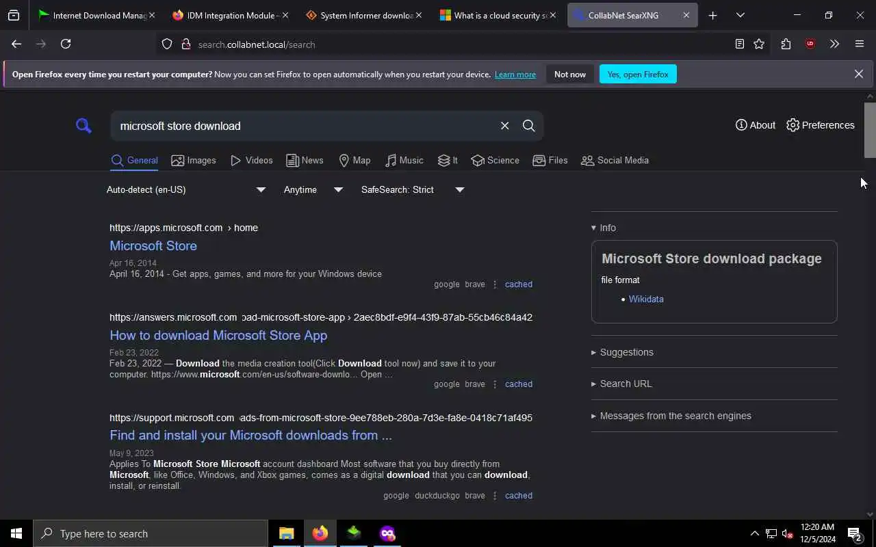The width and height of the screenshot is (876, 547).
Task: Switch to Files category
Action: point(550,161)
